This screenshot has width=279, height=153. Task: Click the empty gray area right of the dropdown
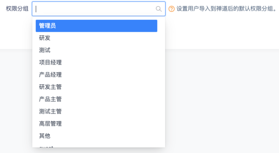point(222,99)
